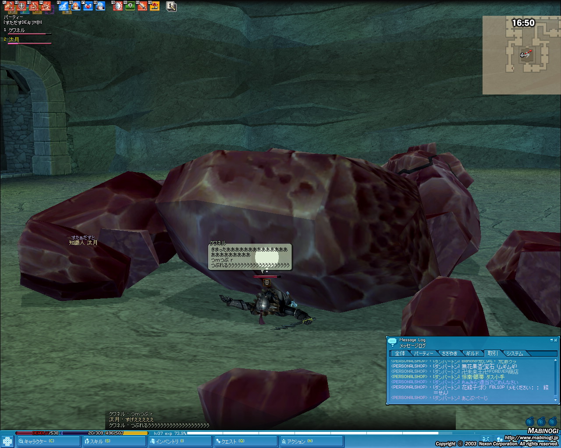
Task: Open the インベントリ (I) inventory window
Action: [180, 441]
